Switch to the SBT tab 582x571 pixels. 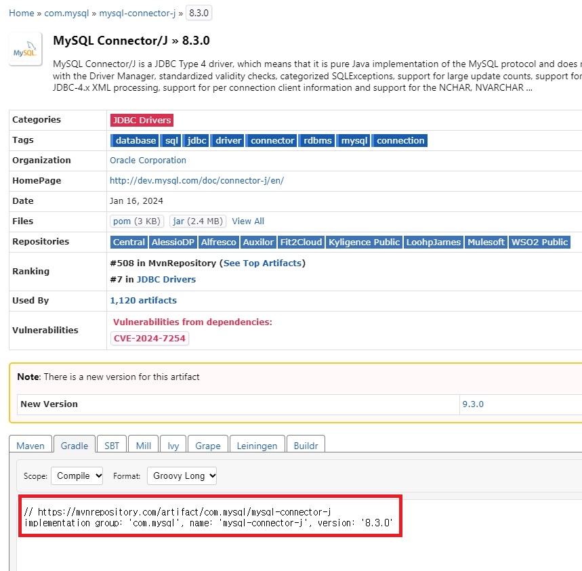pyautogui.click(x=112, y=445)
